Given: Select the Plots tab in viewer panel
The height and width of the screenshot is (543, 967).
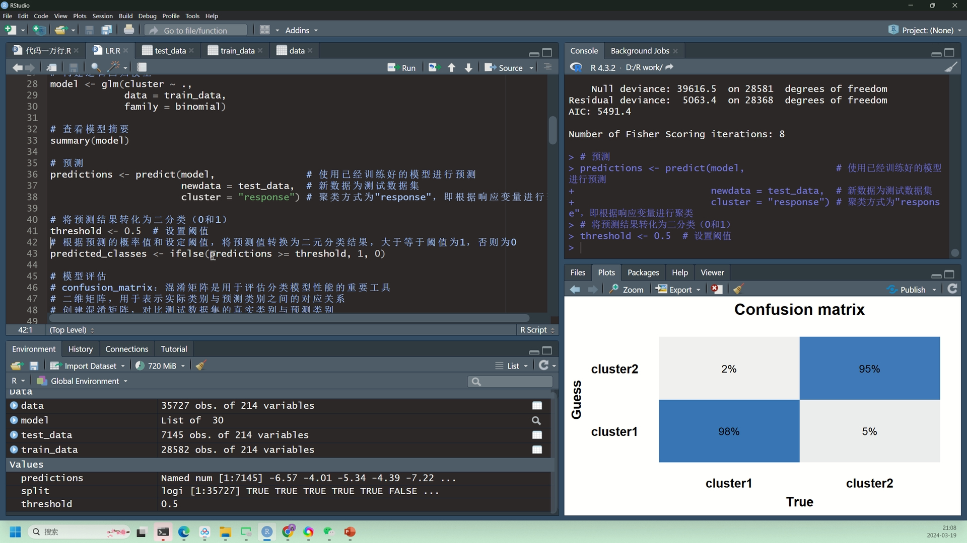Looking at the screenshot, I should pyautogui.click(x=605, y=273).
